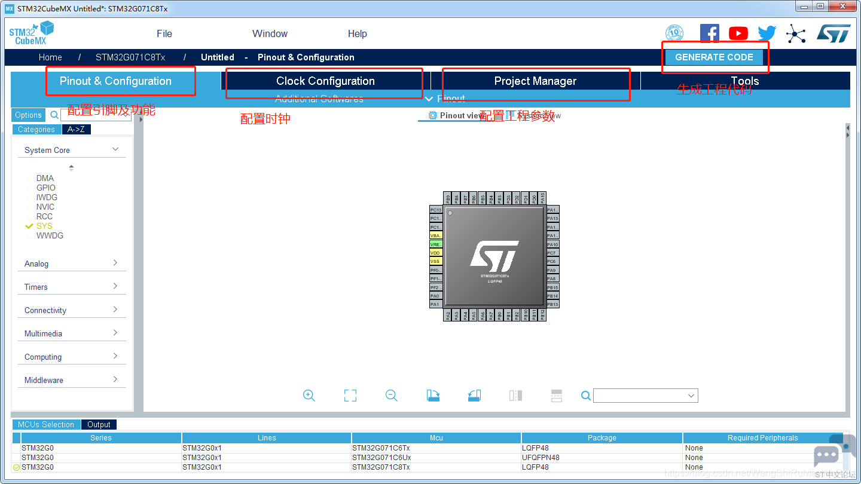Switch to the Clock Configuration tab
Screen dimensions: 861x484
pos(325,81)
